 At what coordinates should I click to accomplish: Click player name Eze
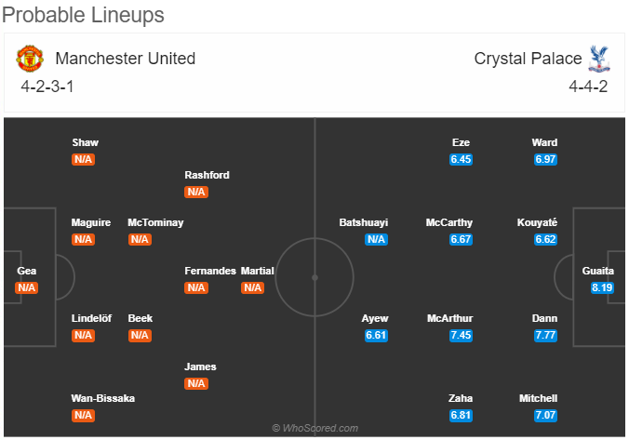pos(461,142)
